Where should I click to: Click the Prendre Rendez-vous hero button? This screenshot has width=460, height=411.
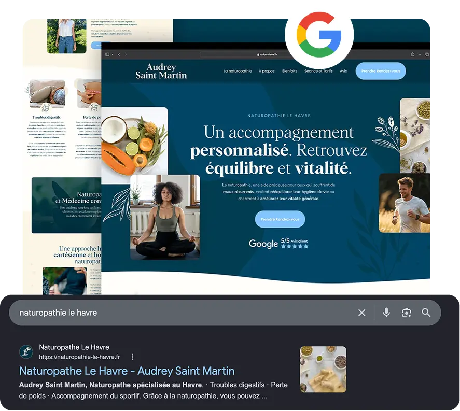tap(280, 219)
